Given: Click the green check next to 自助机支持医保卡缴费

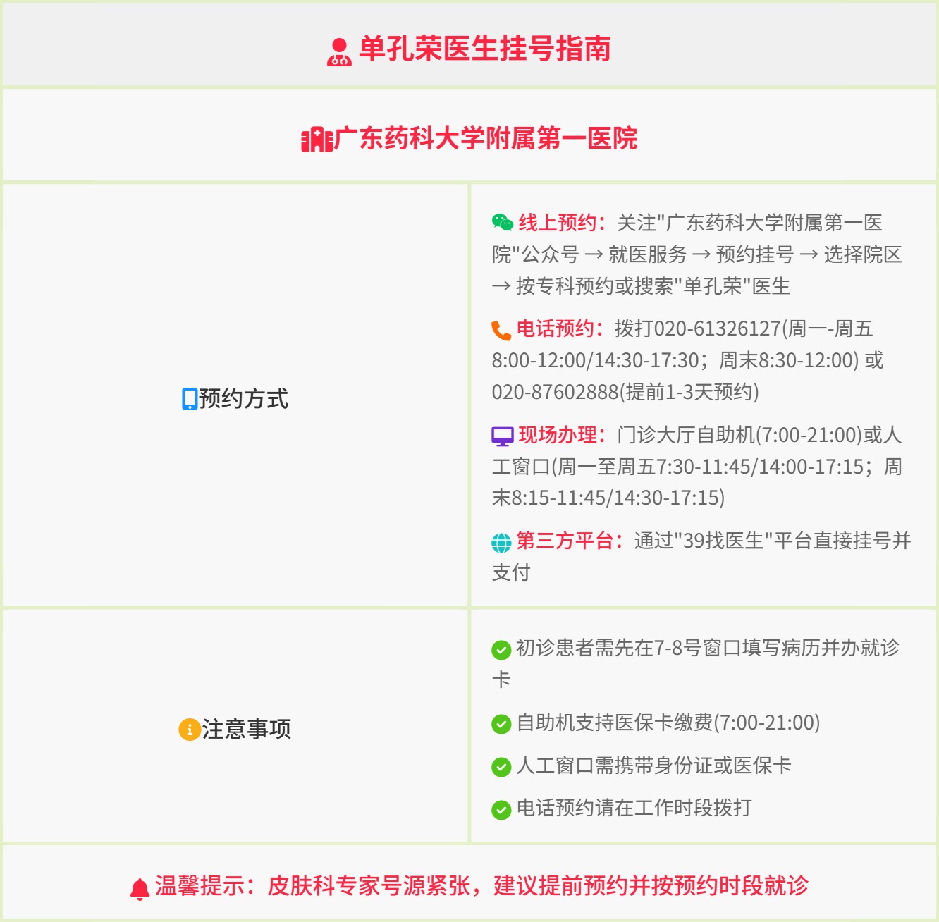Looking at the screenshot, I should [501, 724].
